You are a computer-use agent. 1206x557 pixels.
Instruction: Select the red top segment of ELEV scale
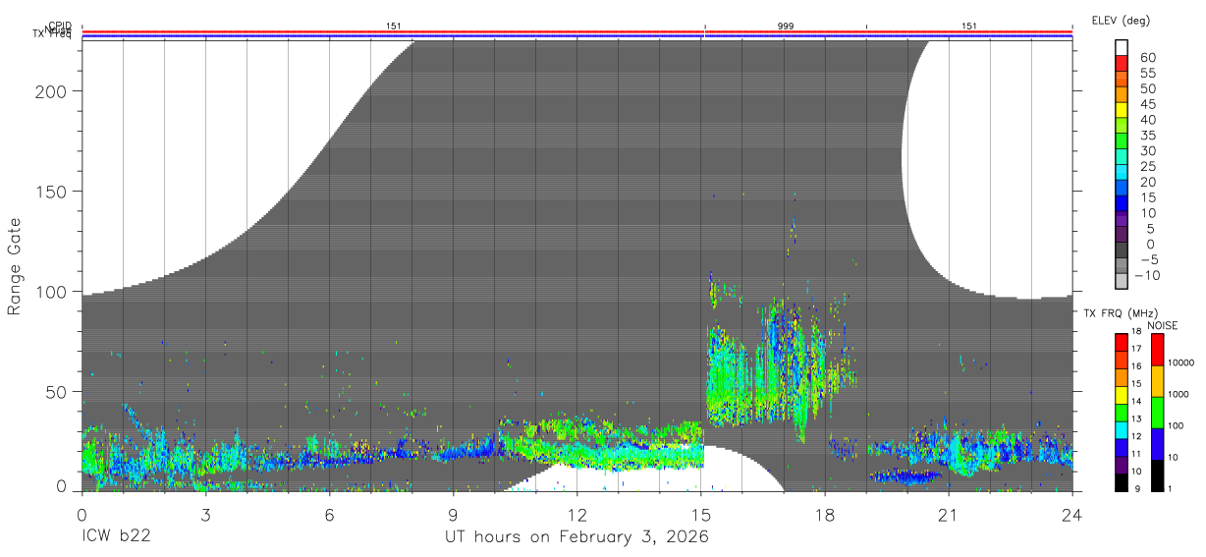click(1123, 62)
